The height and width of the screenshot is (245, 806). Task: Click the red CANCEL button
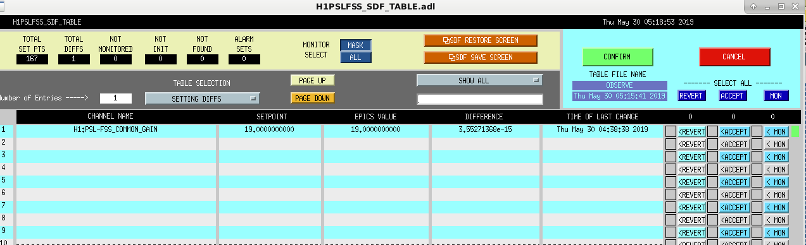734,57
